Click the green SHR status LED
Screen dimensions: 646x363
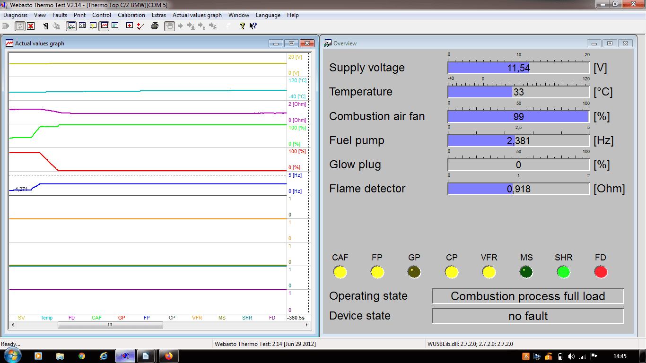coord(563,272)
